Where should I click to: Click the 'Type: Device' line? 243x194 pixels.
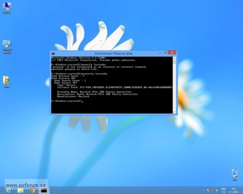(66, 85)
